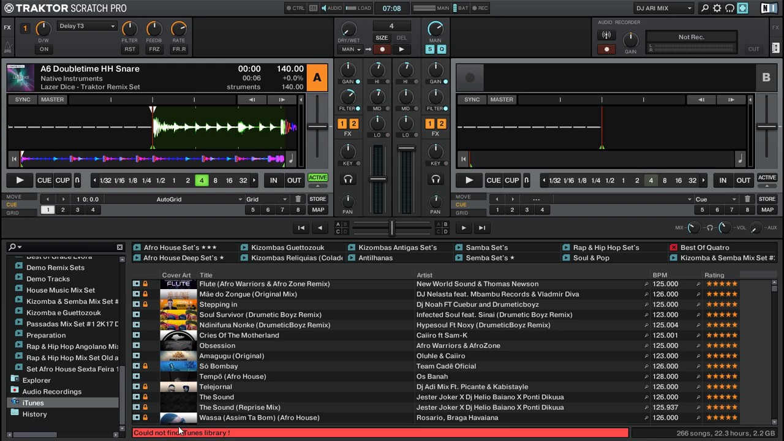Open the Delay T3 effect dropdown
Screen dimensions: 784x441
tap(87, 26)
